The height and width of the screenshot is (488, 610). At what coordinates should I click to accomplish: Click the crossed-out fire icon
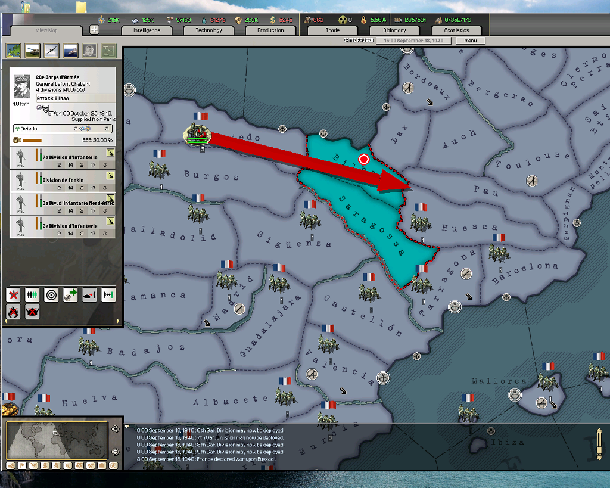[x=13, y=312]
